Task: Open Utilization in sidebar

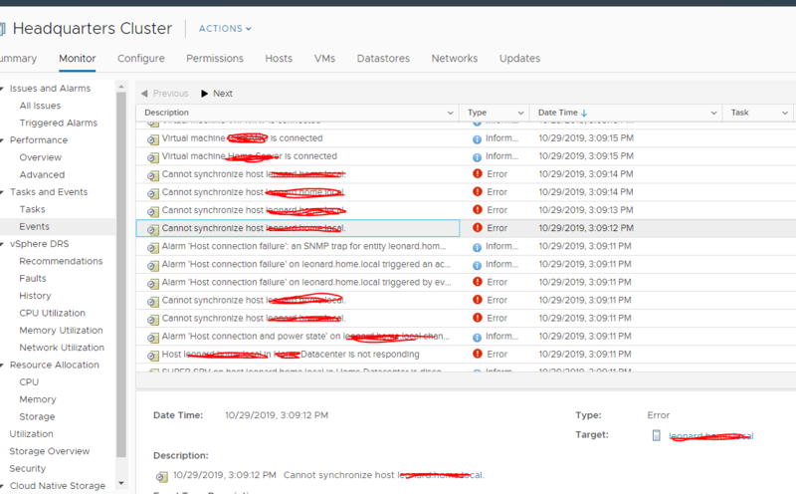Action: point(32,434)
